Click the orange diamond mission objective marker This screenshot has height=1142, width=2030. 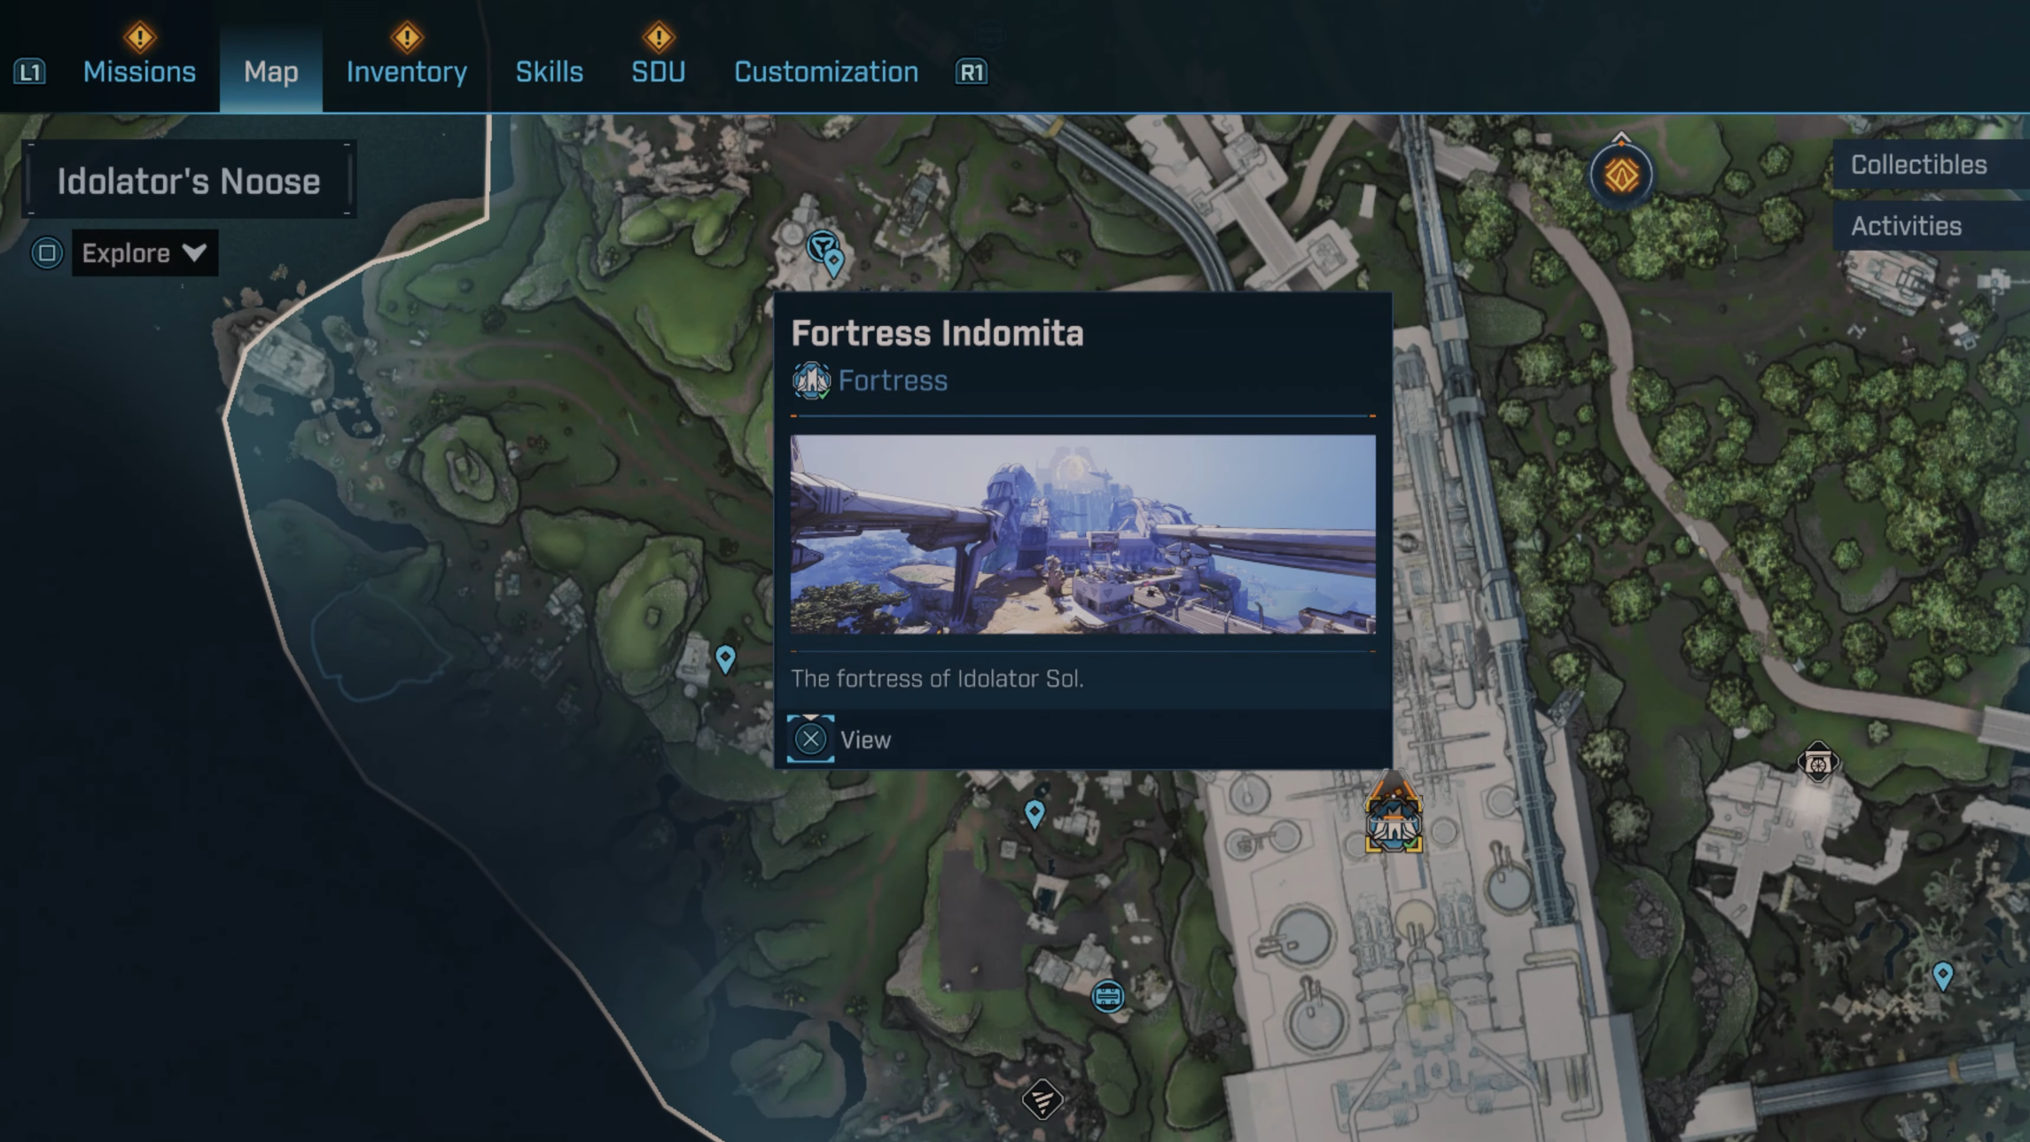[1620, 175]
